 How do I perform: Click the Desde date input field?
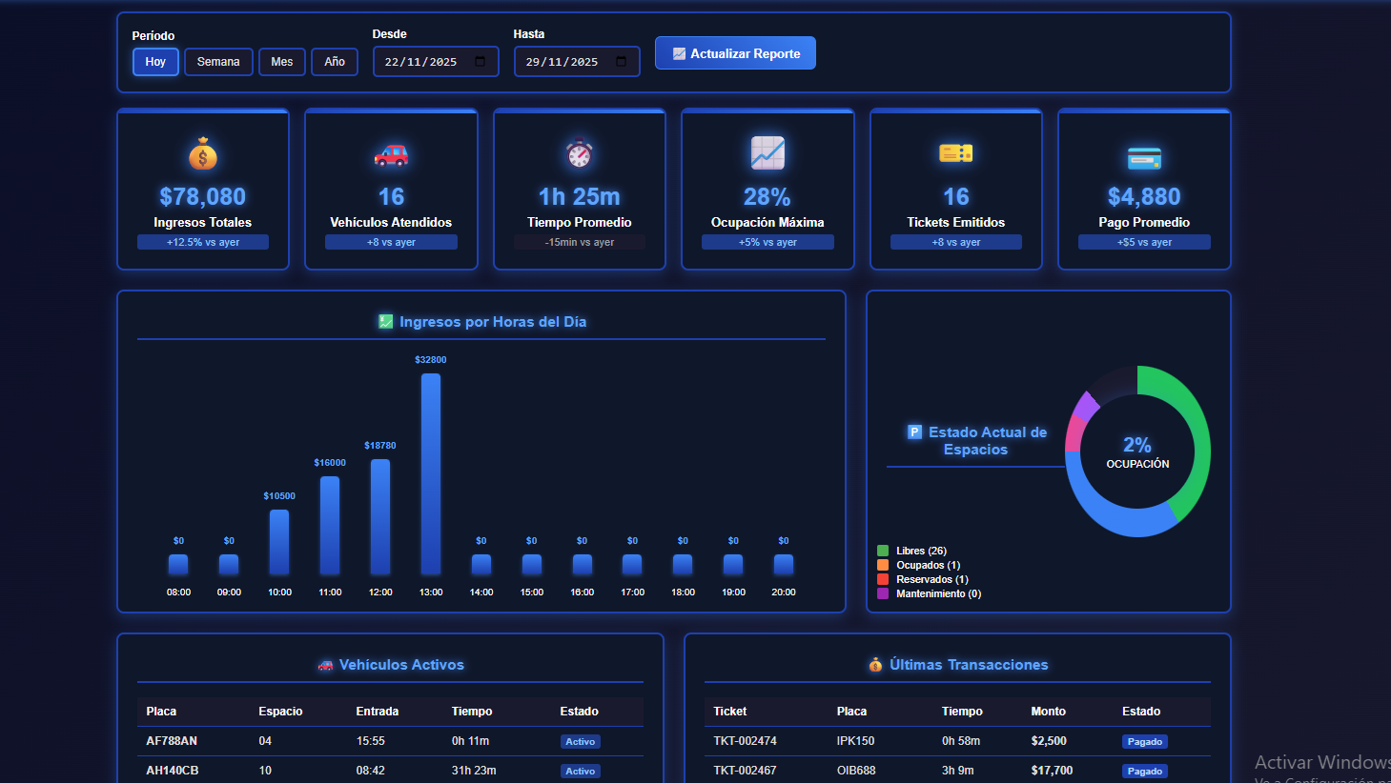(424, 62)
